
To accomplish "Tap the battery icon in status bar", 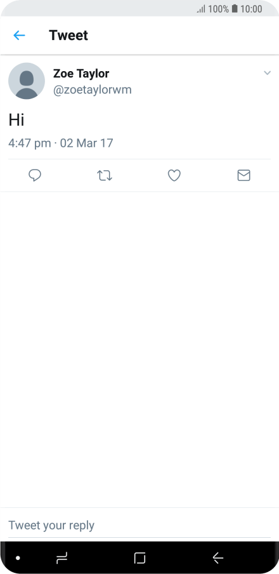I will (235, 8).
